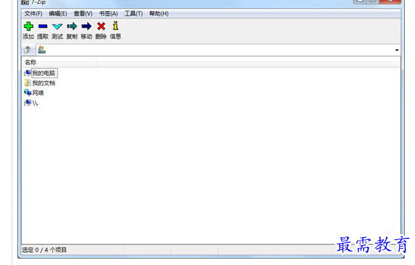Click the yellow Info (信息) icon
Screen dimensions: 415x265
pos(116,26)
